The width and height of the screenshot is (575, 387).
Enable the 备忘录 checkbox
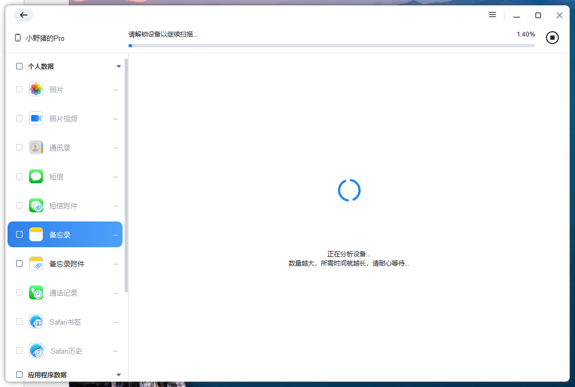[x=19, y=234]
